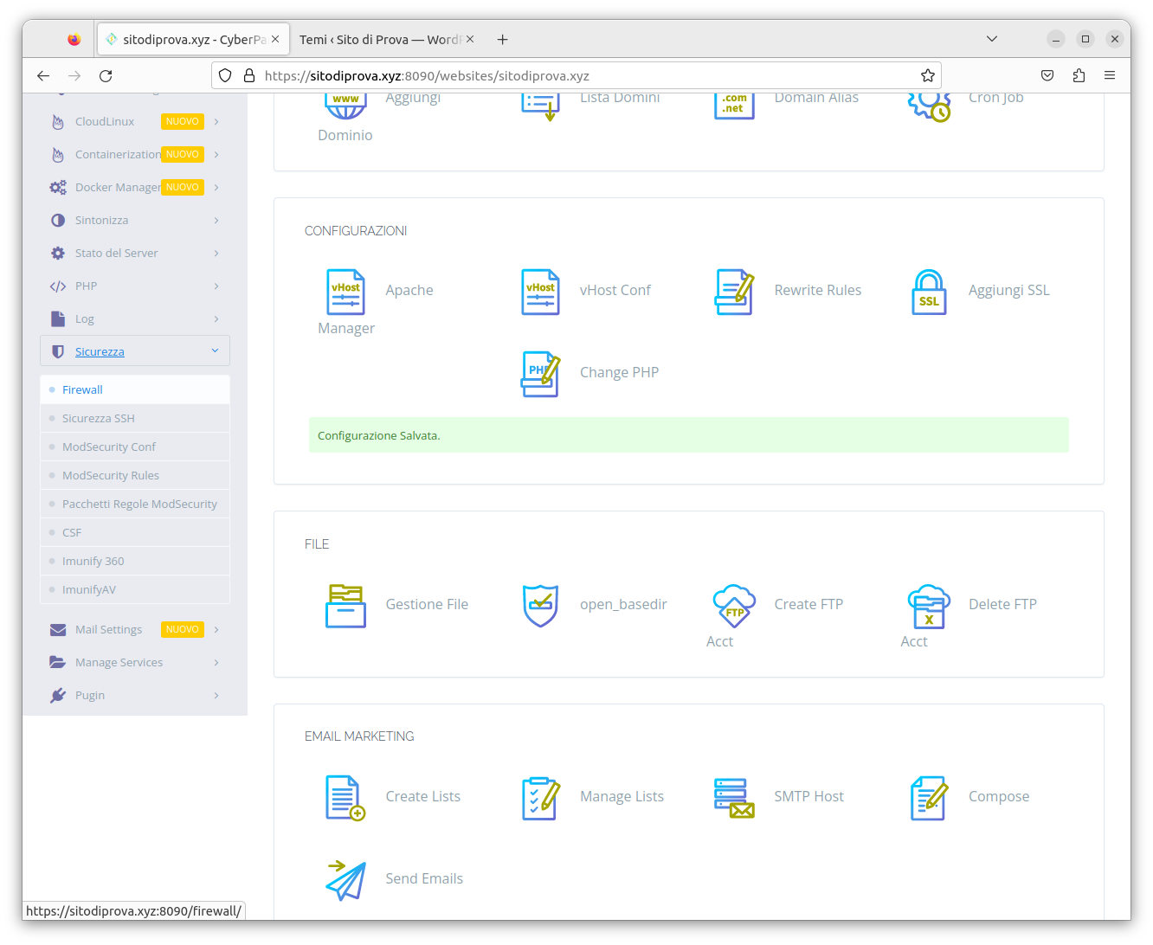Click the Lista Domini list icon

coord(540,106)
